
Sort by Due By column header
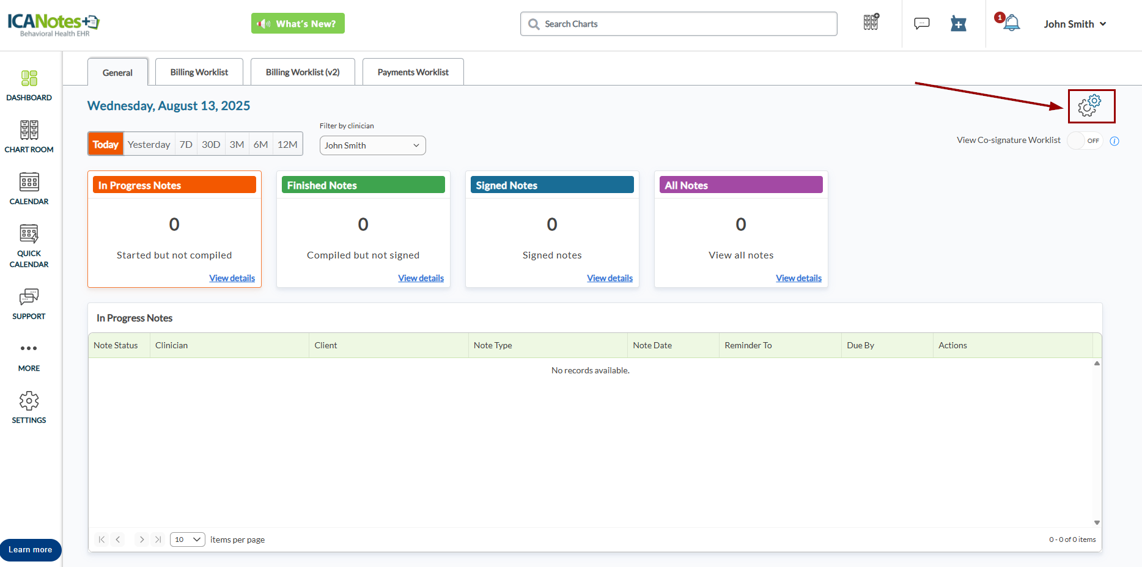coord(888,345)
